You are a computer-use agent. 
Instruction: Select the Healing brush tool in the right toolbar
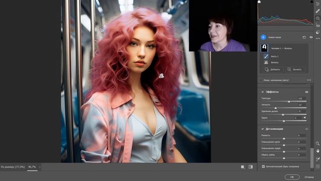point(317,11)
